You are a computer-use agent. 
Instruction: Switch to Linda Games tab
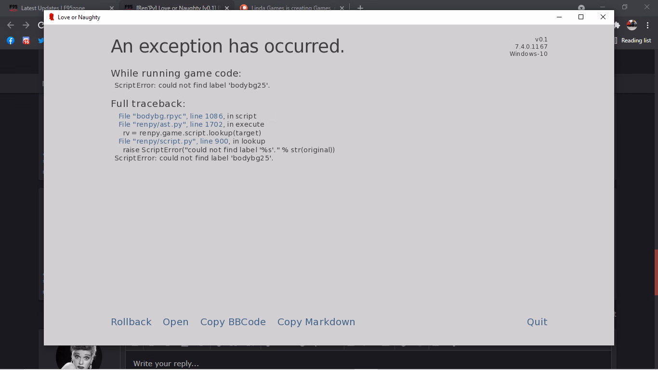click(x=292, y=8)
